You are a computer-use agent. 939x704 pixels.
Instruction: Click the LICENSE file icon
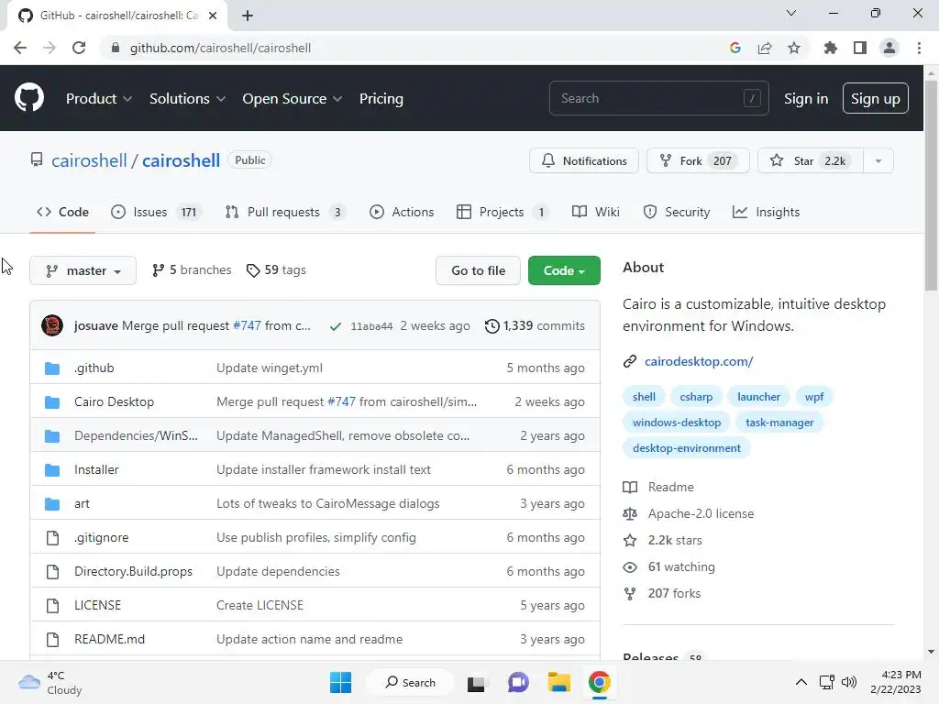52,605
